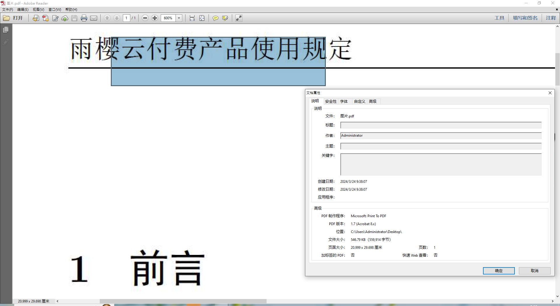This screenshot has width=560, height=306.
Task: Click the convert file to PDF icon
Action: click(x=36, y=18)
